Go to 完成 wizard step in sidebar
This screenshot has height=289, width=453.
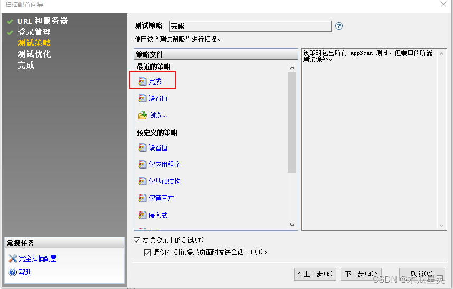[26, 66]
